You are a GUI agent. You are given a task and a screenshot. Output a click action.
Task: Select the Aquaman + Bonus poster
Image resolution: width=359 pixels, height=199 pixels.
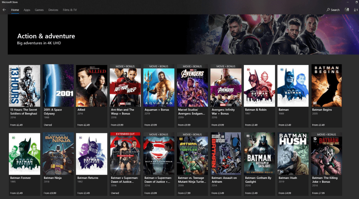coord(159,86)
